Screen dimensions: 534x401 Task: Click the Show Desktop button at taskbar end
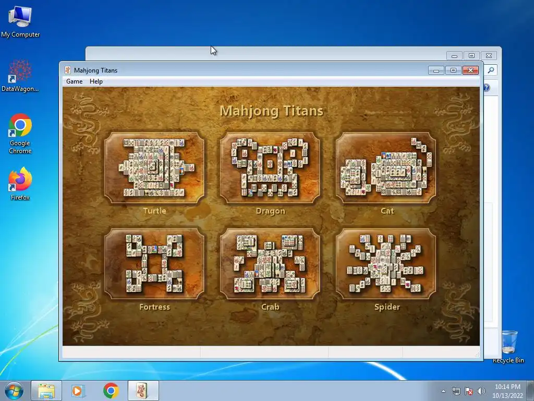(530, 391)
